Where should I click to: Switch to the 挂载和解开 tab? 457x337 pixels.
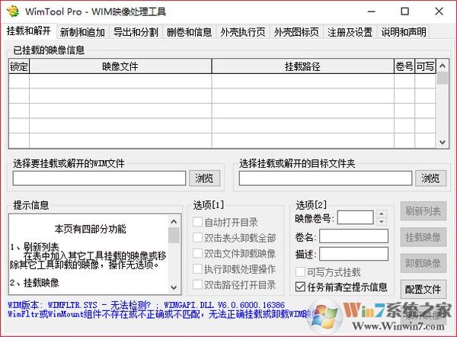[x=29, y=31]
